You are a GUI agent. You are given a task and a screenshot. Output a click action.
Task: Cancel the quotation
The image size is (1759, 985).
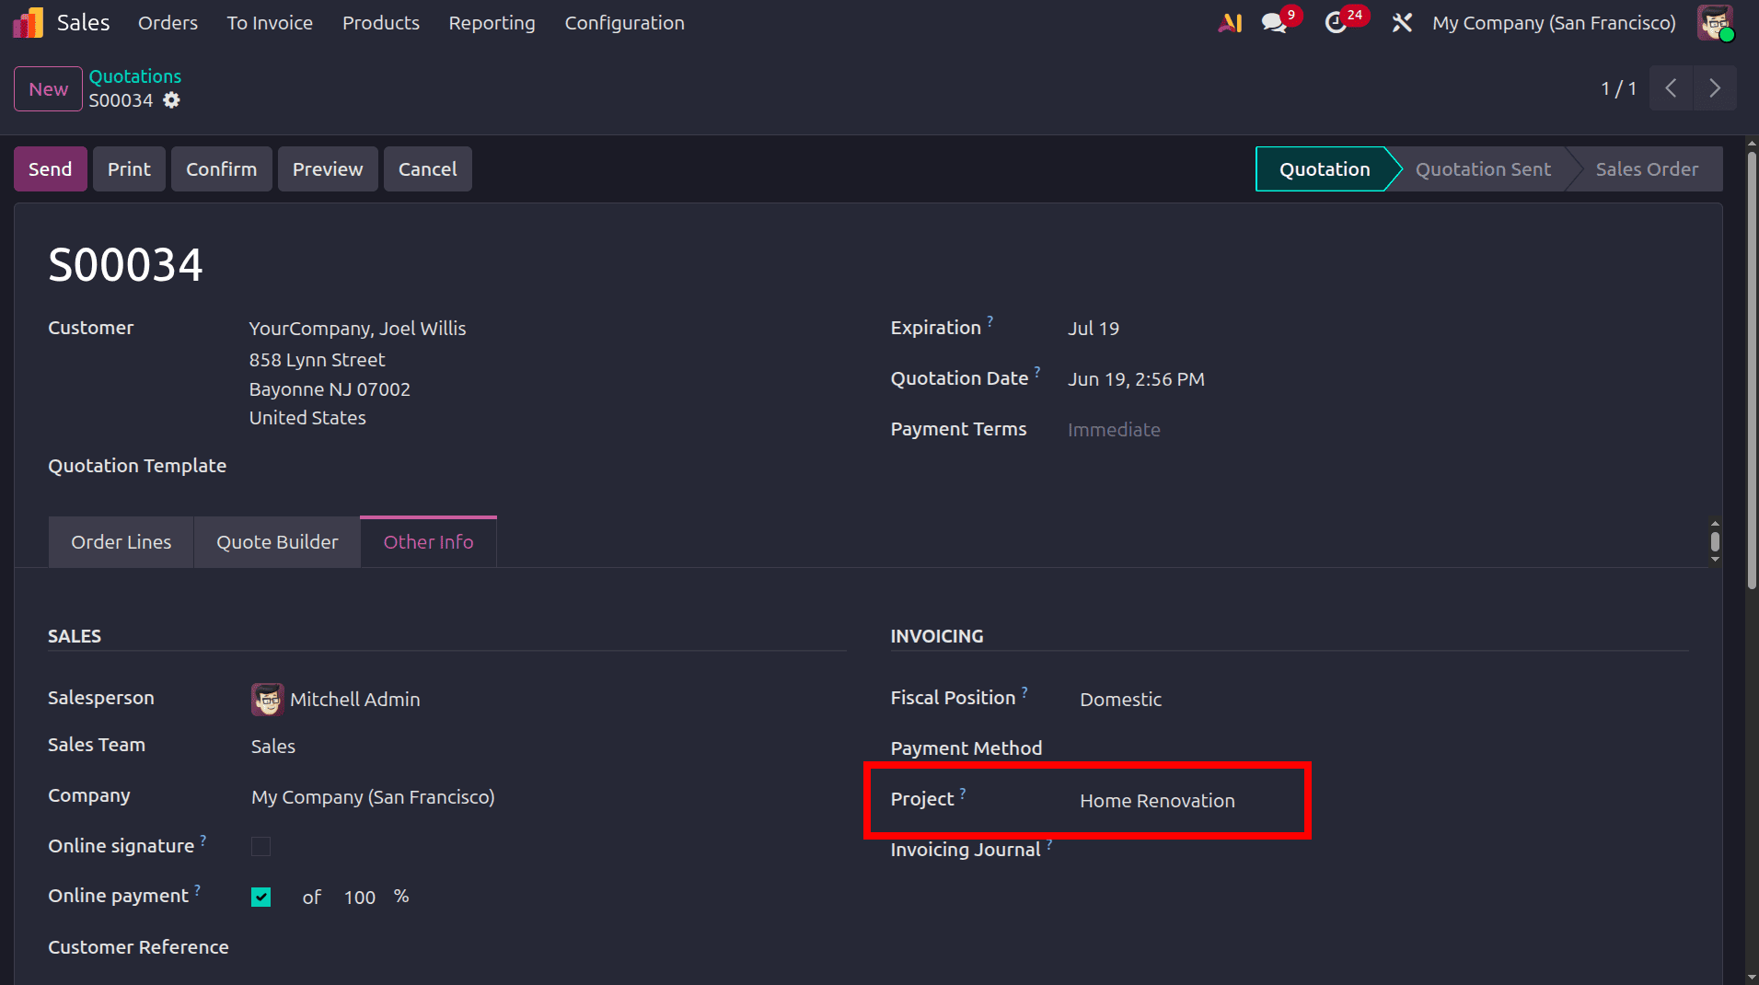coord(427,169)
